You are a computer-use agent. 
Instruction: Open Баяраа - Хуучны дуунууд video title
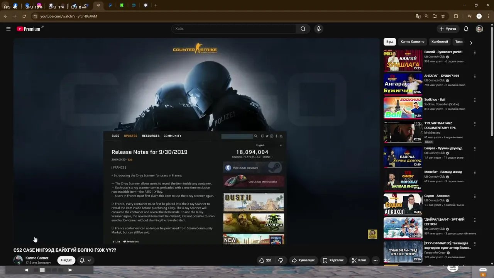[443, 148]
